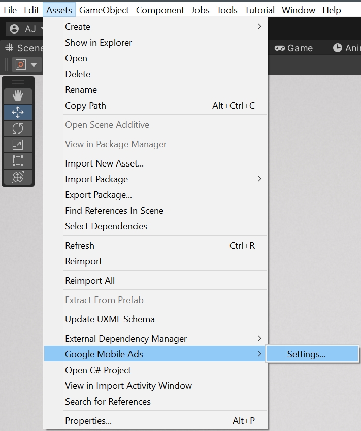Switch to the Game tab

click(294, 48)
